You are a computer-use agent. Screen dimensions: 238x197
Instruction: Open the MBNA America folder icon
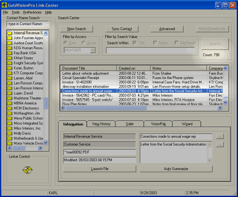10,103
